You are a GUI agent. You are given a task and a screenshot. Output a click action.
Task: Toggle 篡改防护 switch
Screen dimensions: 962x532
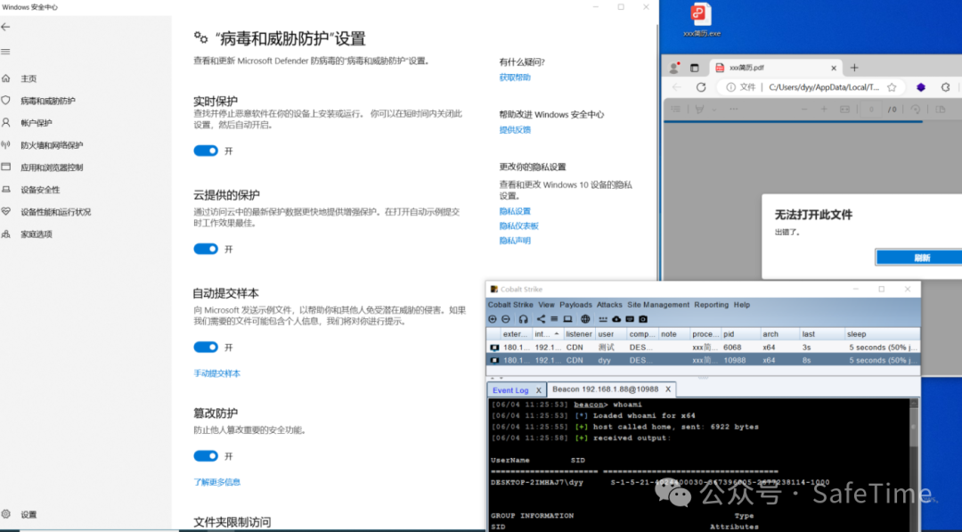(206, 456)
